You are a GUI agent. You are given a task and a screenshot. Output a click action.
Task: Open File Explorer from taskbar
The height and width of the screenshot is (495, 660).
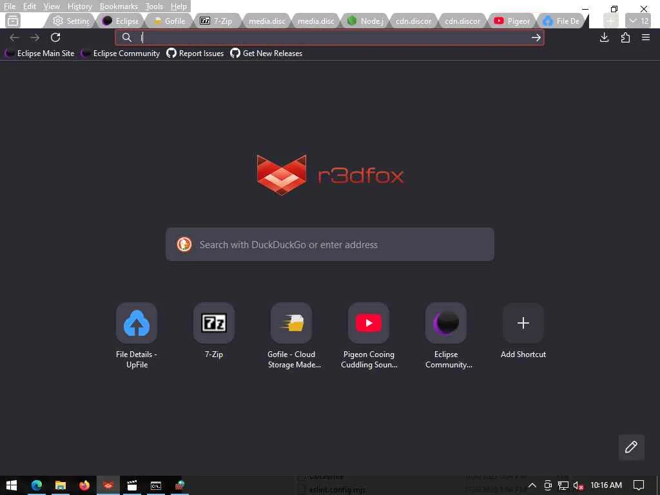tap(61, 485)
